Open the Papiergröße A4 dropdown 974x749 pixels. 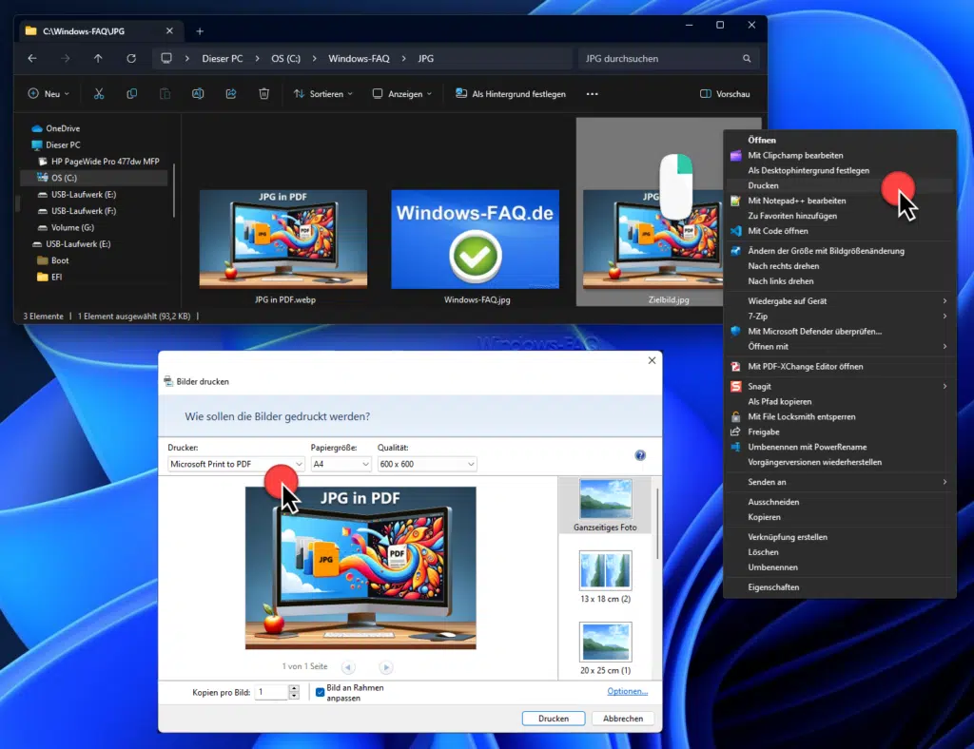pos(341,464)
